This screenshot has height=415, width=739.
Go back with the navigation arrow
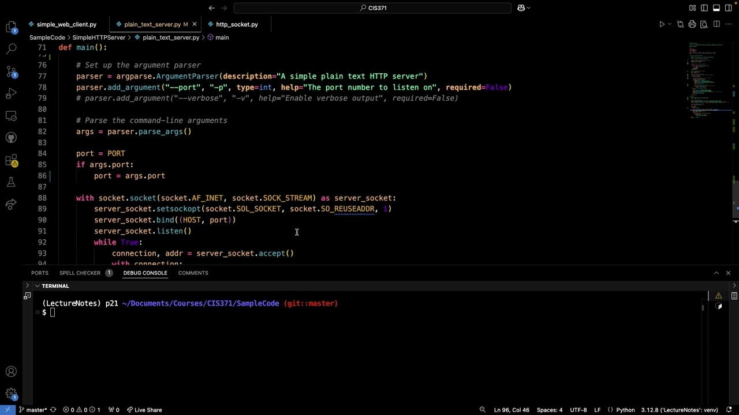[x=212, y=8]
